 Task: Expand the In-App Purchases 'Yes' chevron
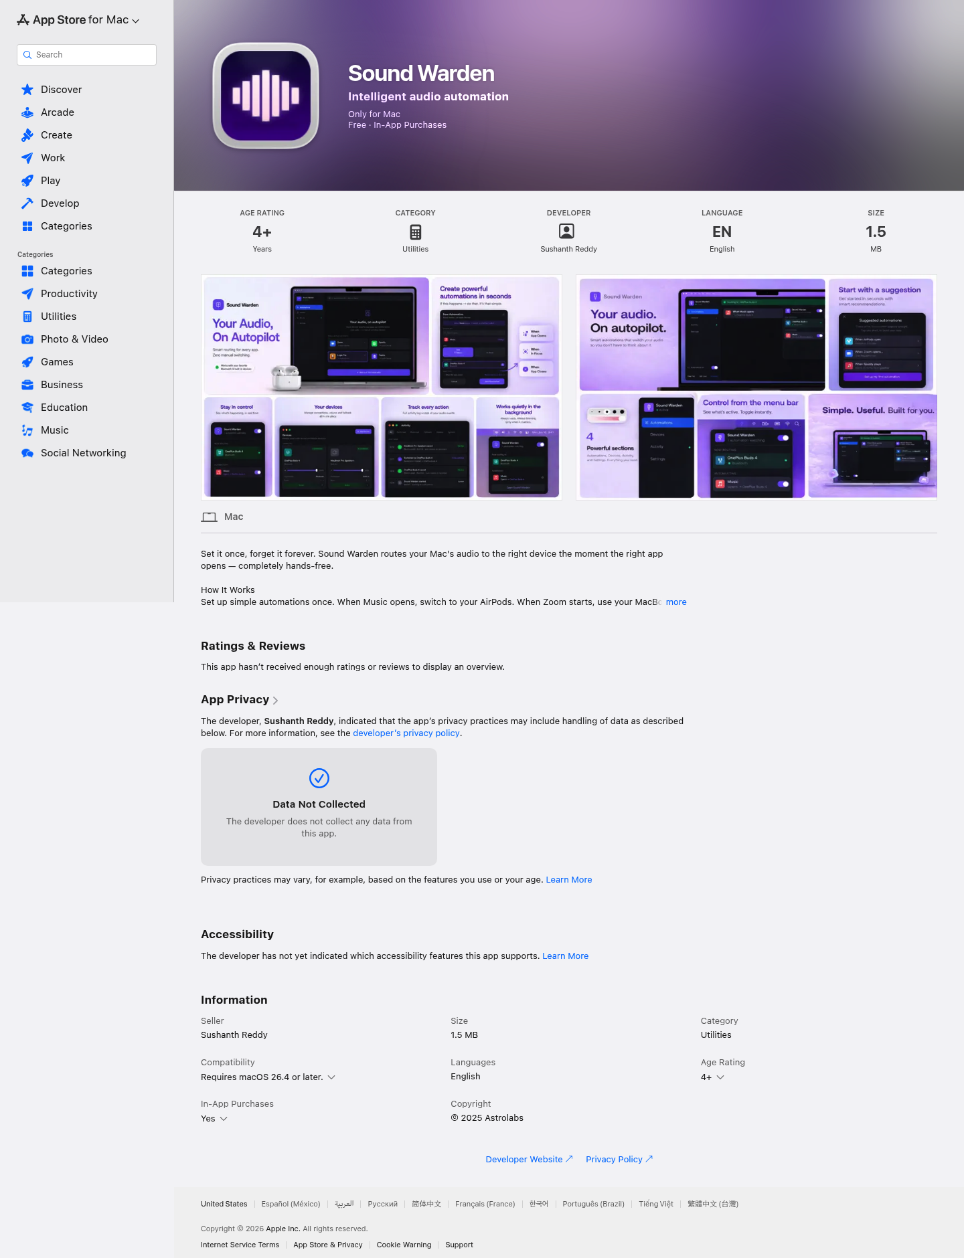tap(224, 1119)
